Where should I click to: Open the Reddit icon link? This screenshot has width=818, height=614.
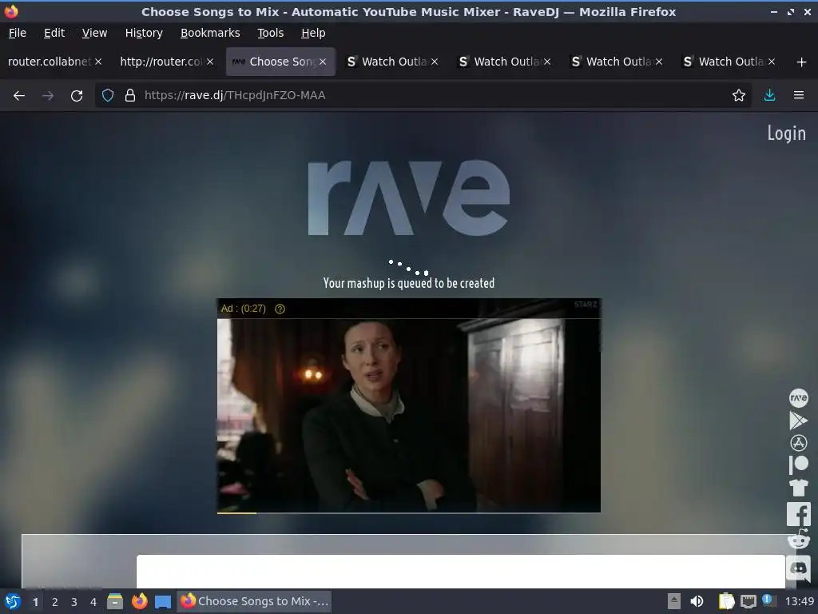pos(798,540)
